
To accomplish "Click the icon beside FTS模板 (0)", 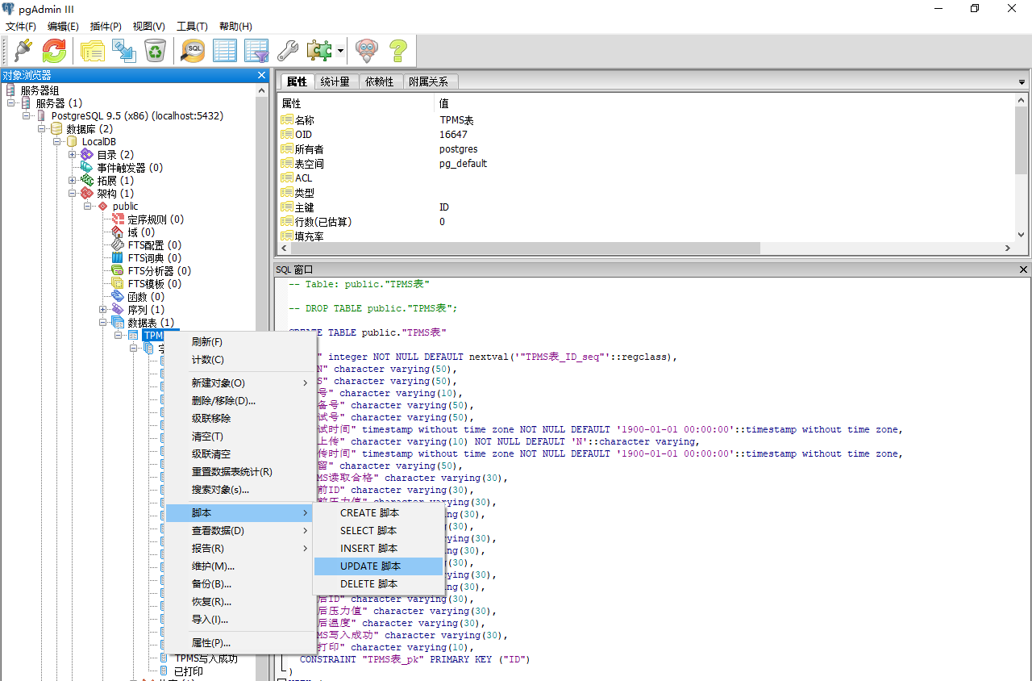I will click(118, 284).
